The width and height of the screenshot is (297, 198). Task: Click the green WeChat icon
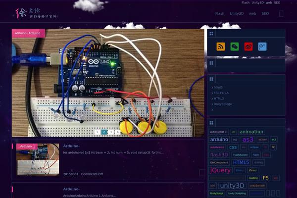235,47
